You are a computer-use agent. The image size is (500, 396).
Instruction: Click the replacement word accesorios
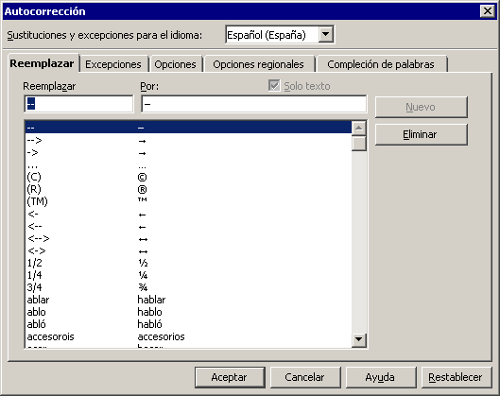click(x=161, y=336)
